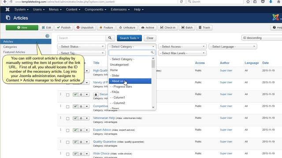282x158 pixels.
Task: Select 'Uncategorised' category option
Action: click(x=130, y=65)
